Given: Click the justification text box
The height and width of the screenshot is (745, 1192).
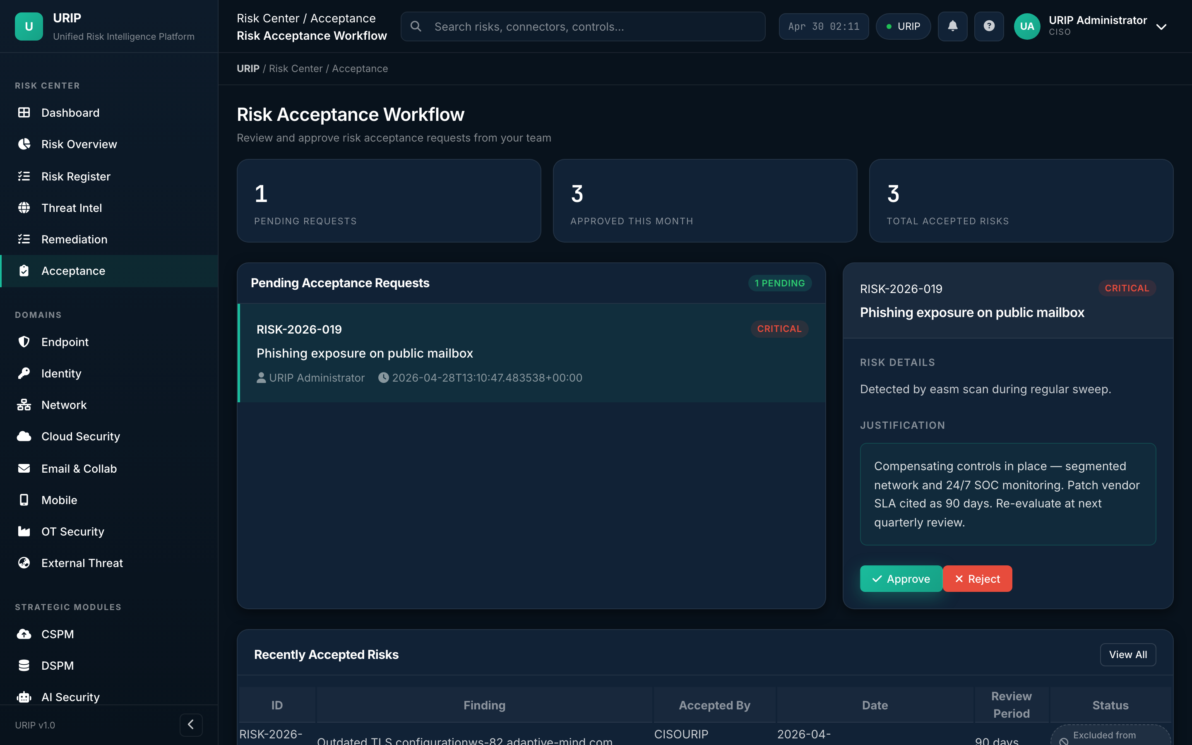Looking at the screenshot, I should tap(1008, 494).
